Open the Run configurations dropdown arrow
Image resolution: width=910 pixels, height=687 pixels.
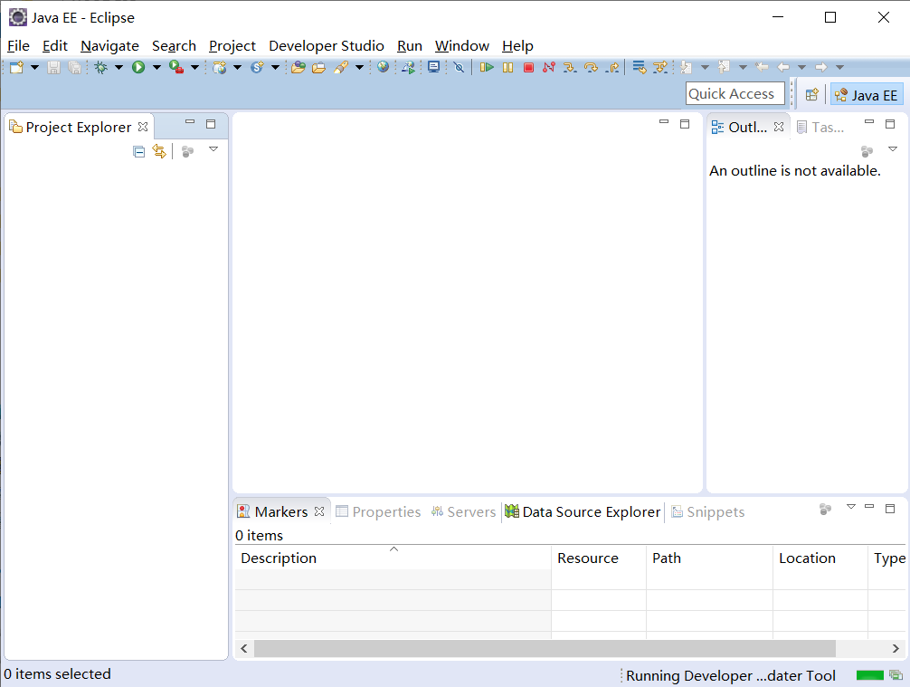click(x=158, y=67)
